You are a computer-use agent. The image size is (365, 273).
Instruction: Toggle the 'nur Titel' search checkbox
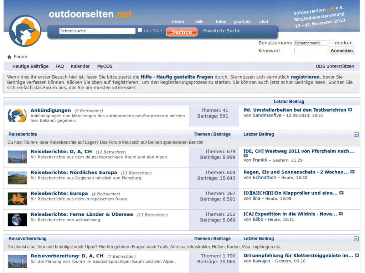pos(140,30)
